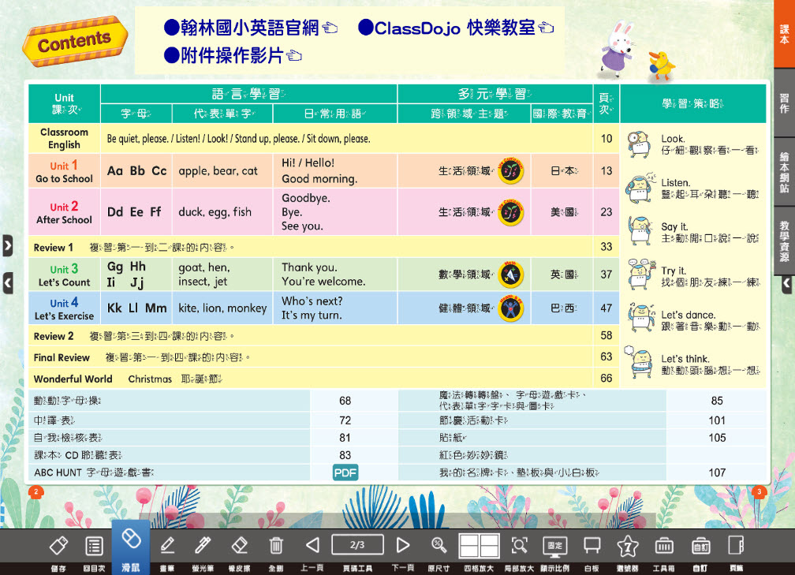Screen dimensions: 795x575
Task: Open the 工具箱 toolbox
Action: pos(663,546)
